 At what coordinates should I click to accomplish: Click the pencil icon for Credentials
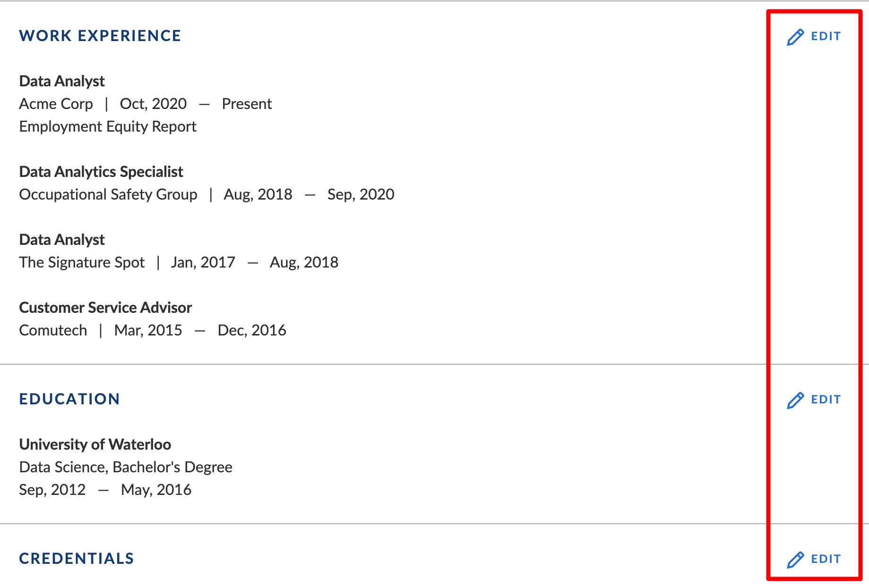pyautogui.click(x=795, y=560)
